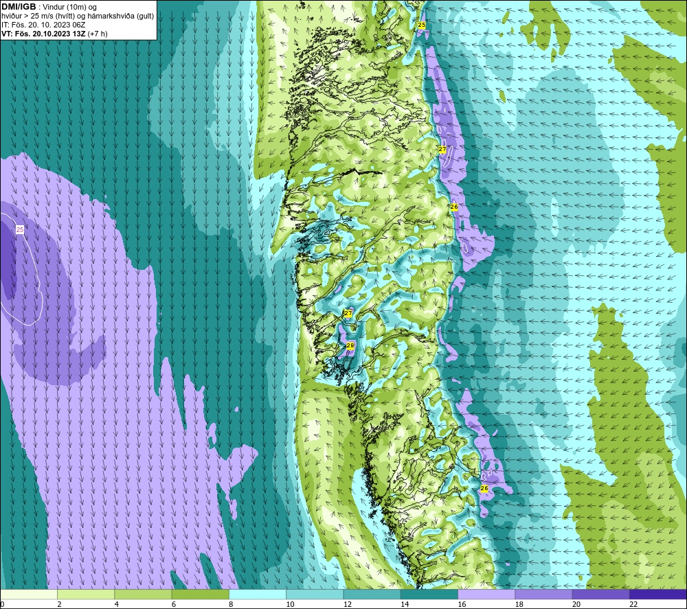Click the yellow '27' label beside the white gust contour

click(442, 149)
